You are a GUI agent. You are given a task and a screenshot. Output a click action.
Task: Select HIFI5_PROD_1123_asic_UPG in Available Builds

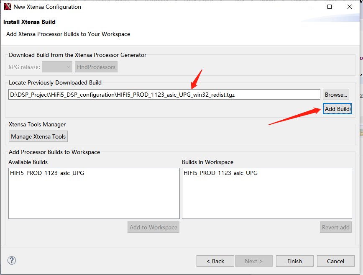tap(47, 173)
